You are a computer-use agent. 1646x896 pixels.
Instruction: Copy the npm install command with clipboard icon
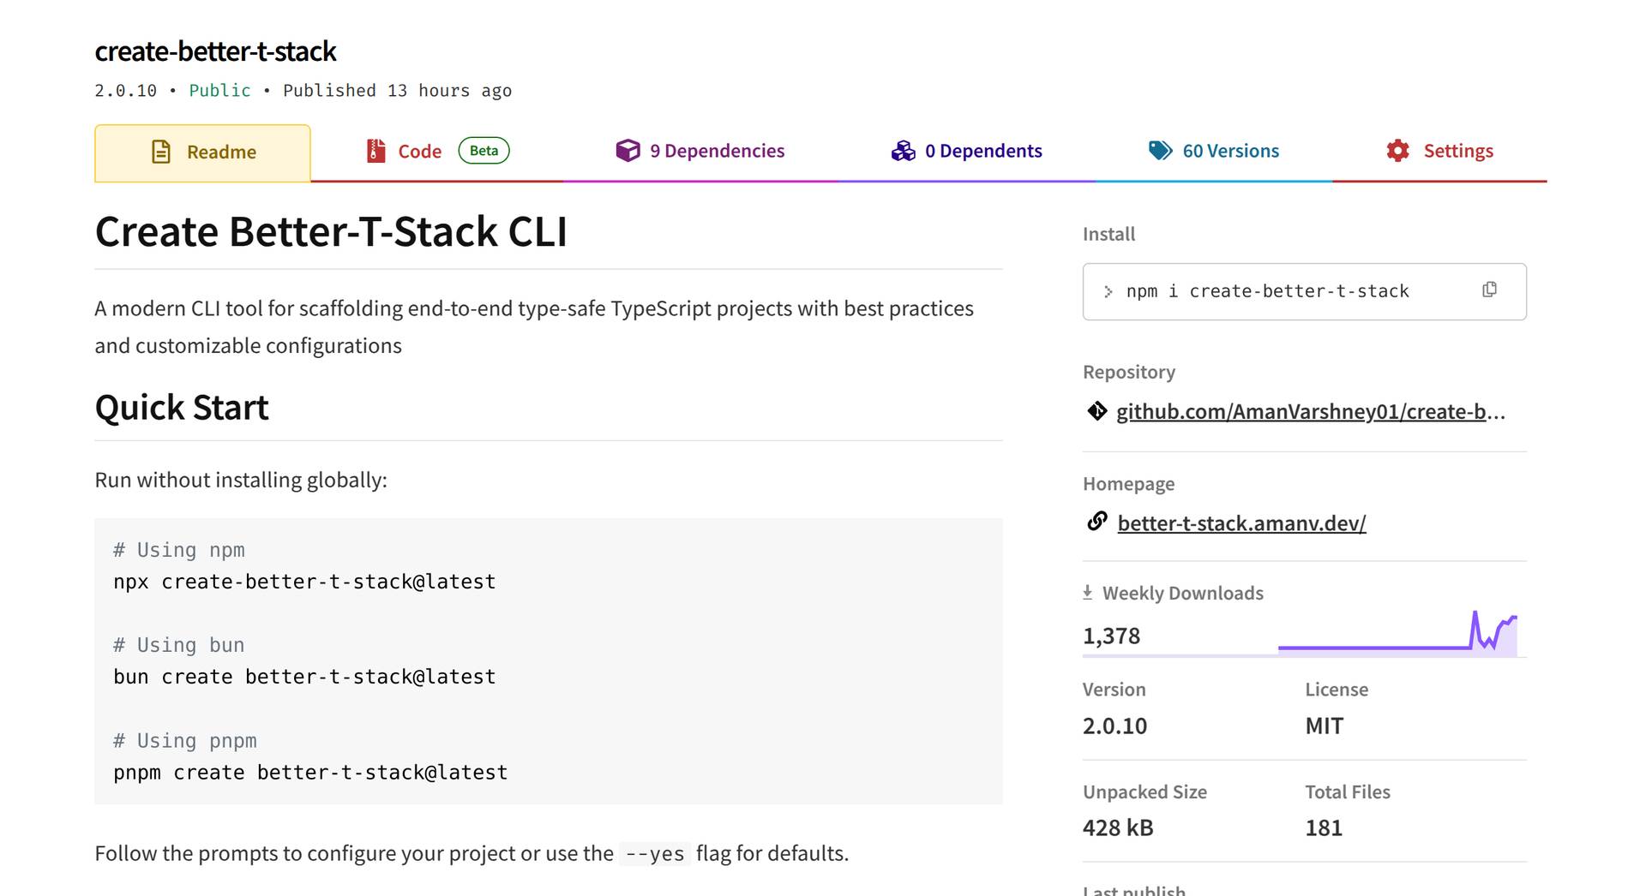[x=1489, y=290]
